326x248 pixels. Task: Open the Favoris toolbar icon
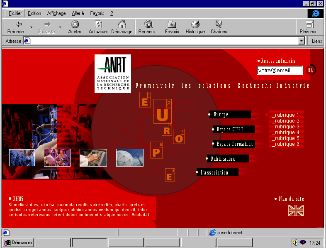pyautogui.click(x=172, y=27)
